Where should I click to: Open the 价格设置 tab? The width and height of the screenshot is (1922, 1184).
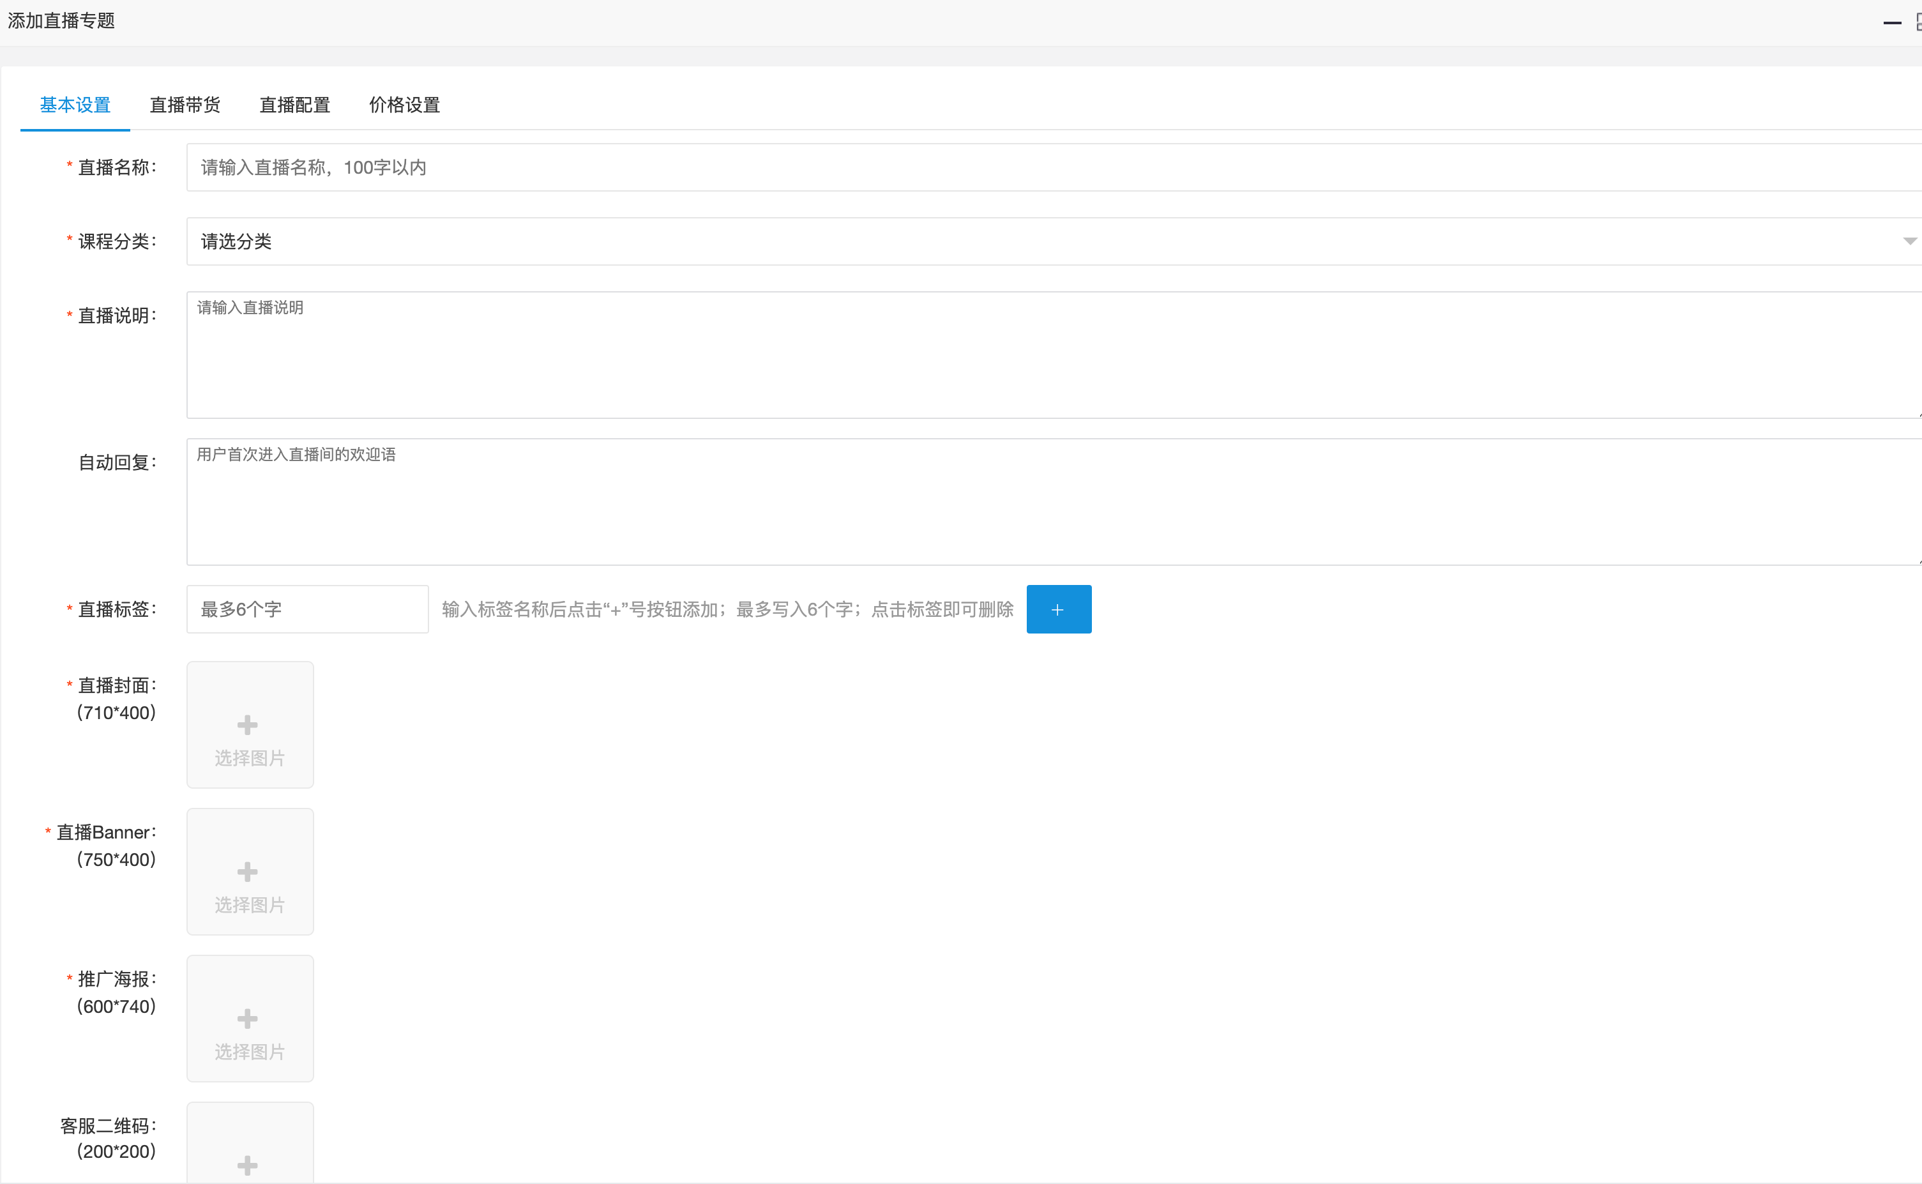pos(404,105)
